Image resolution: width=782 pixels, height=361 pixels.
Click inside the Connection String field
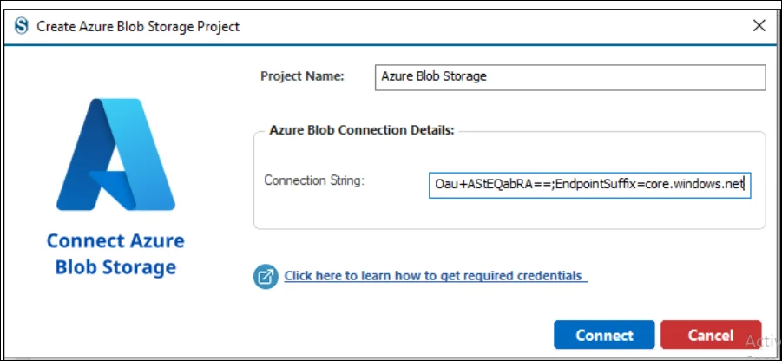pos(589,185)
